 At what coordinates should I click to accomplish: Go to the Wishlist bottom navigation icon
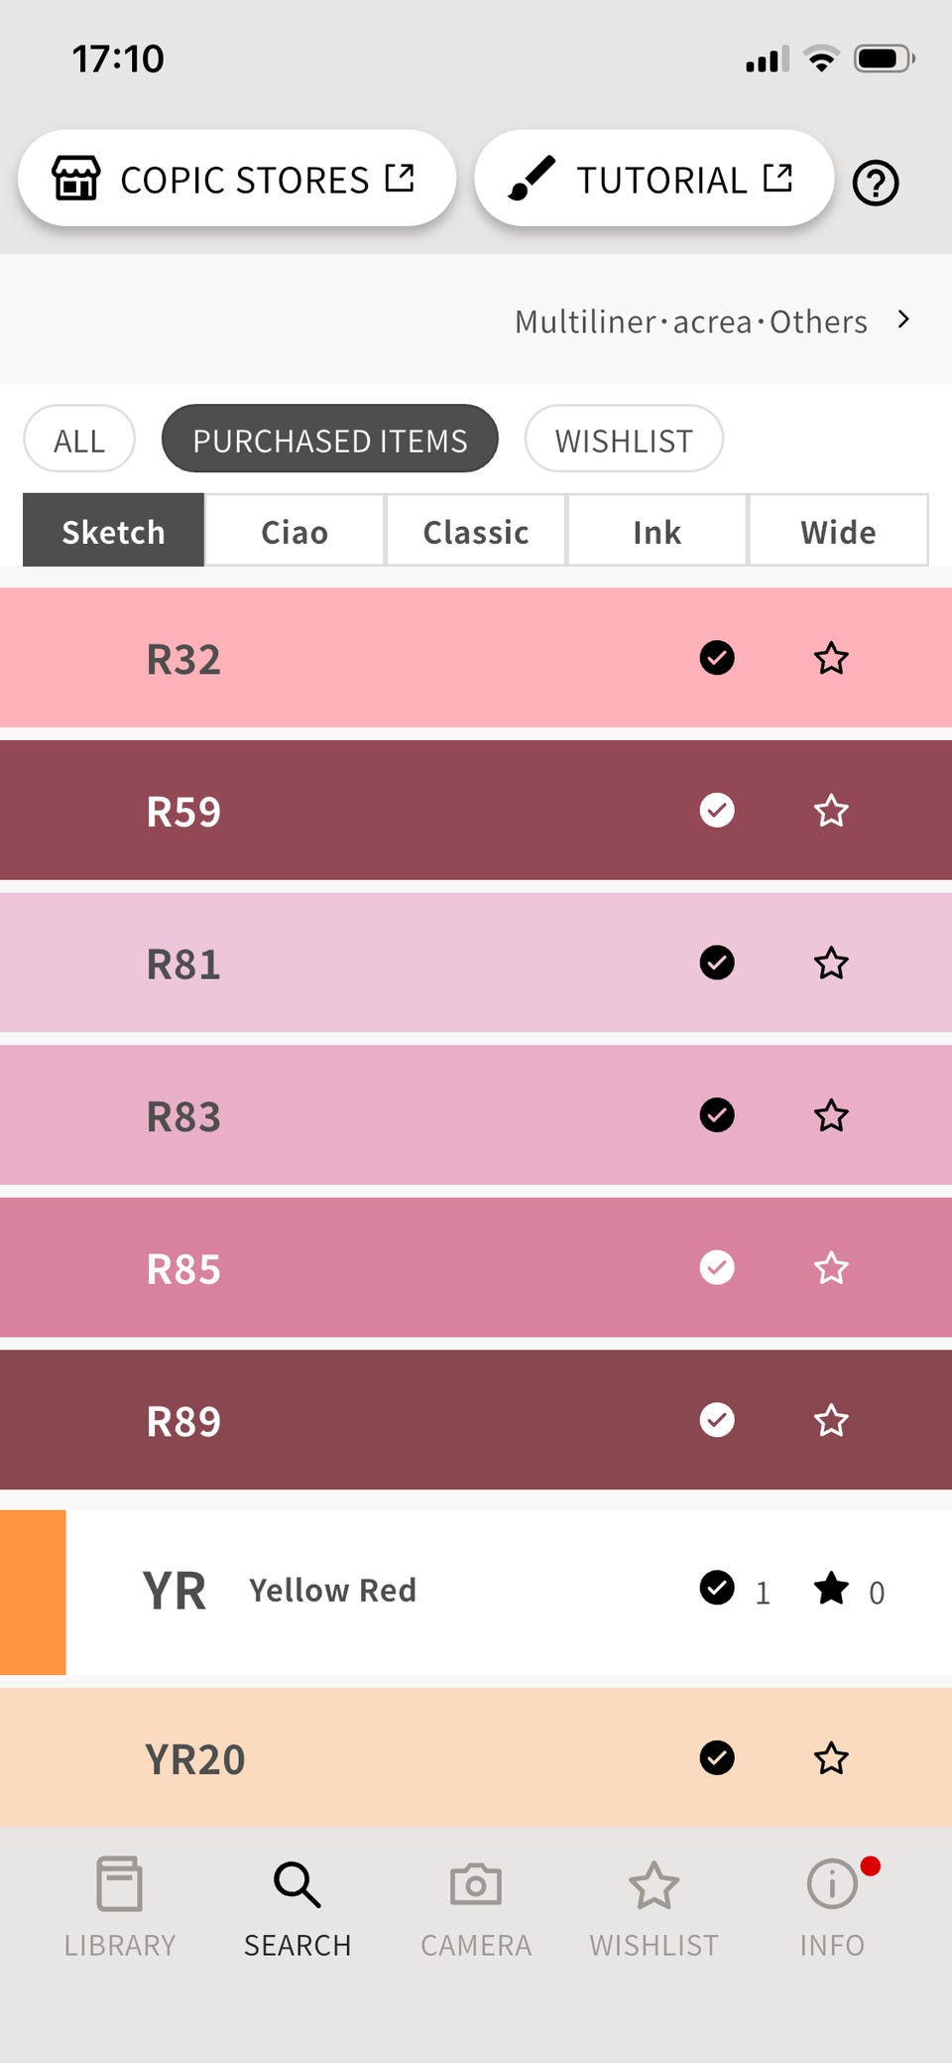pos(654,1885)
